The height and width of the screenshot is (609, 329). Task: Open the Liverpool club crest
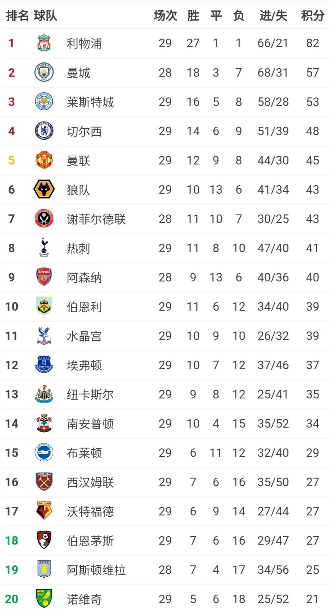tap(44, 43)
